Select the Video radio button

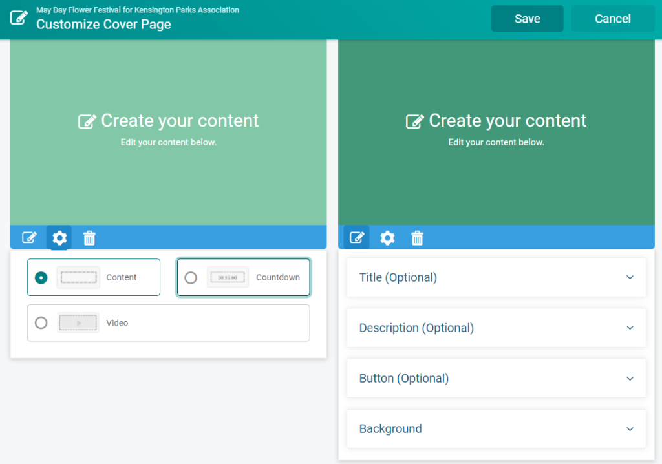41,323
